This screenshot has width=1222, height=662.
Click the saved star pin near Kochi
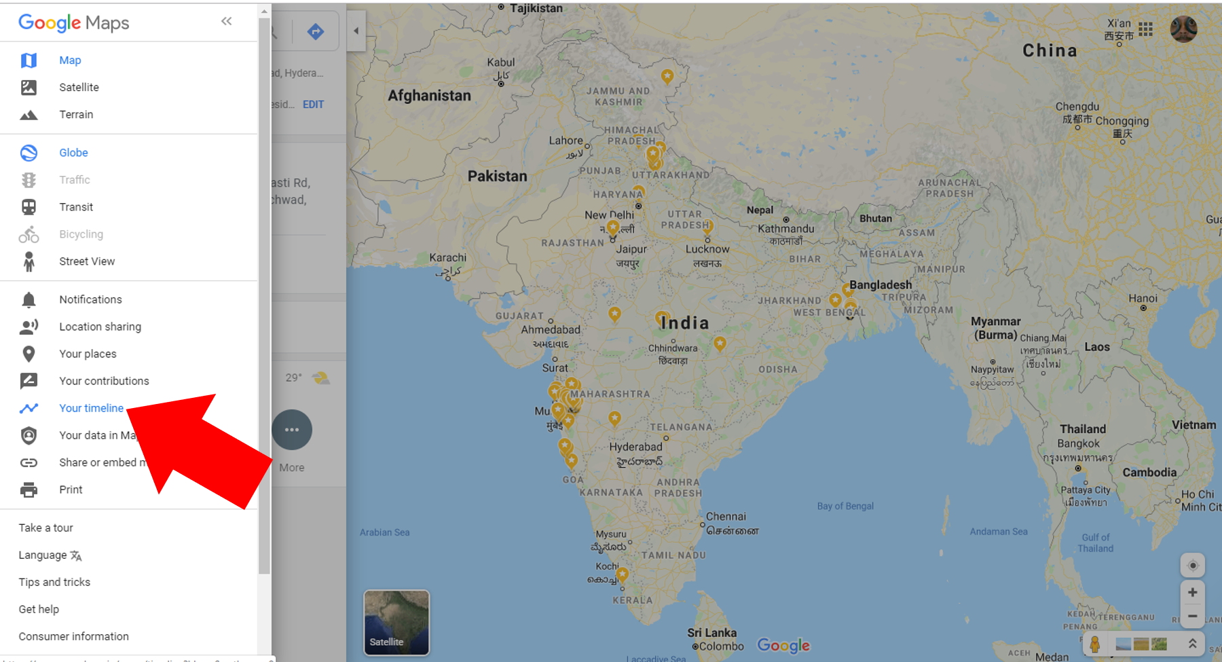pyautogui.click(x=622, y=576)
